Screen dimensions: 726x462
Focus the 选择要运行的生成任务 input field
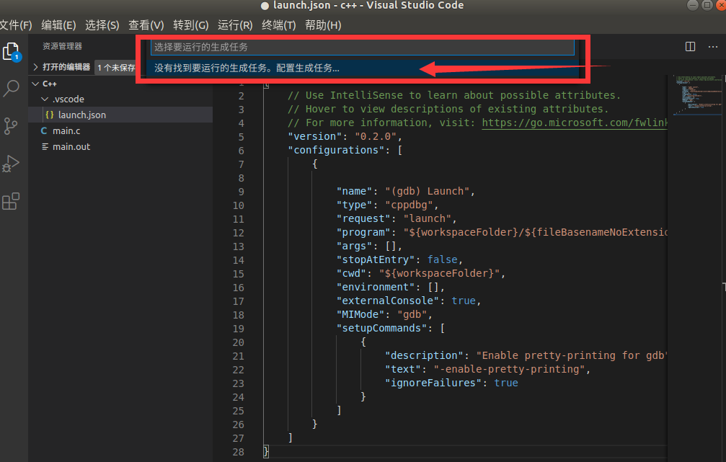click(360, 48)
